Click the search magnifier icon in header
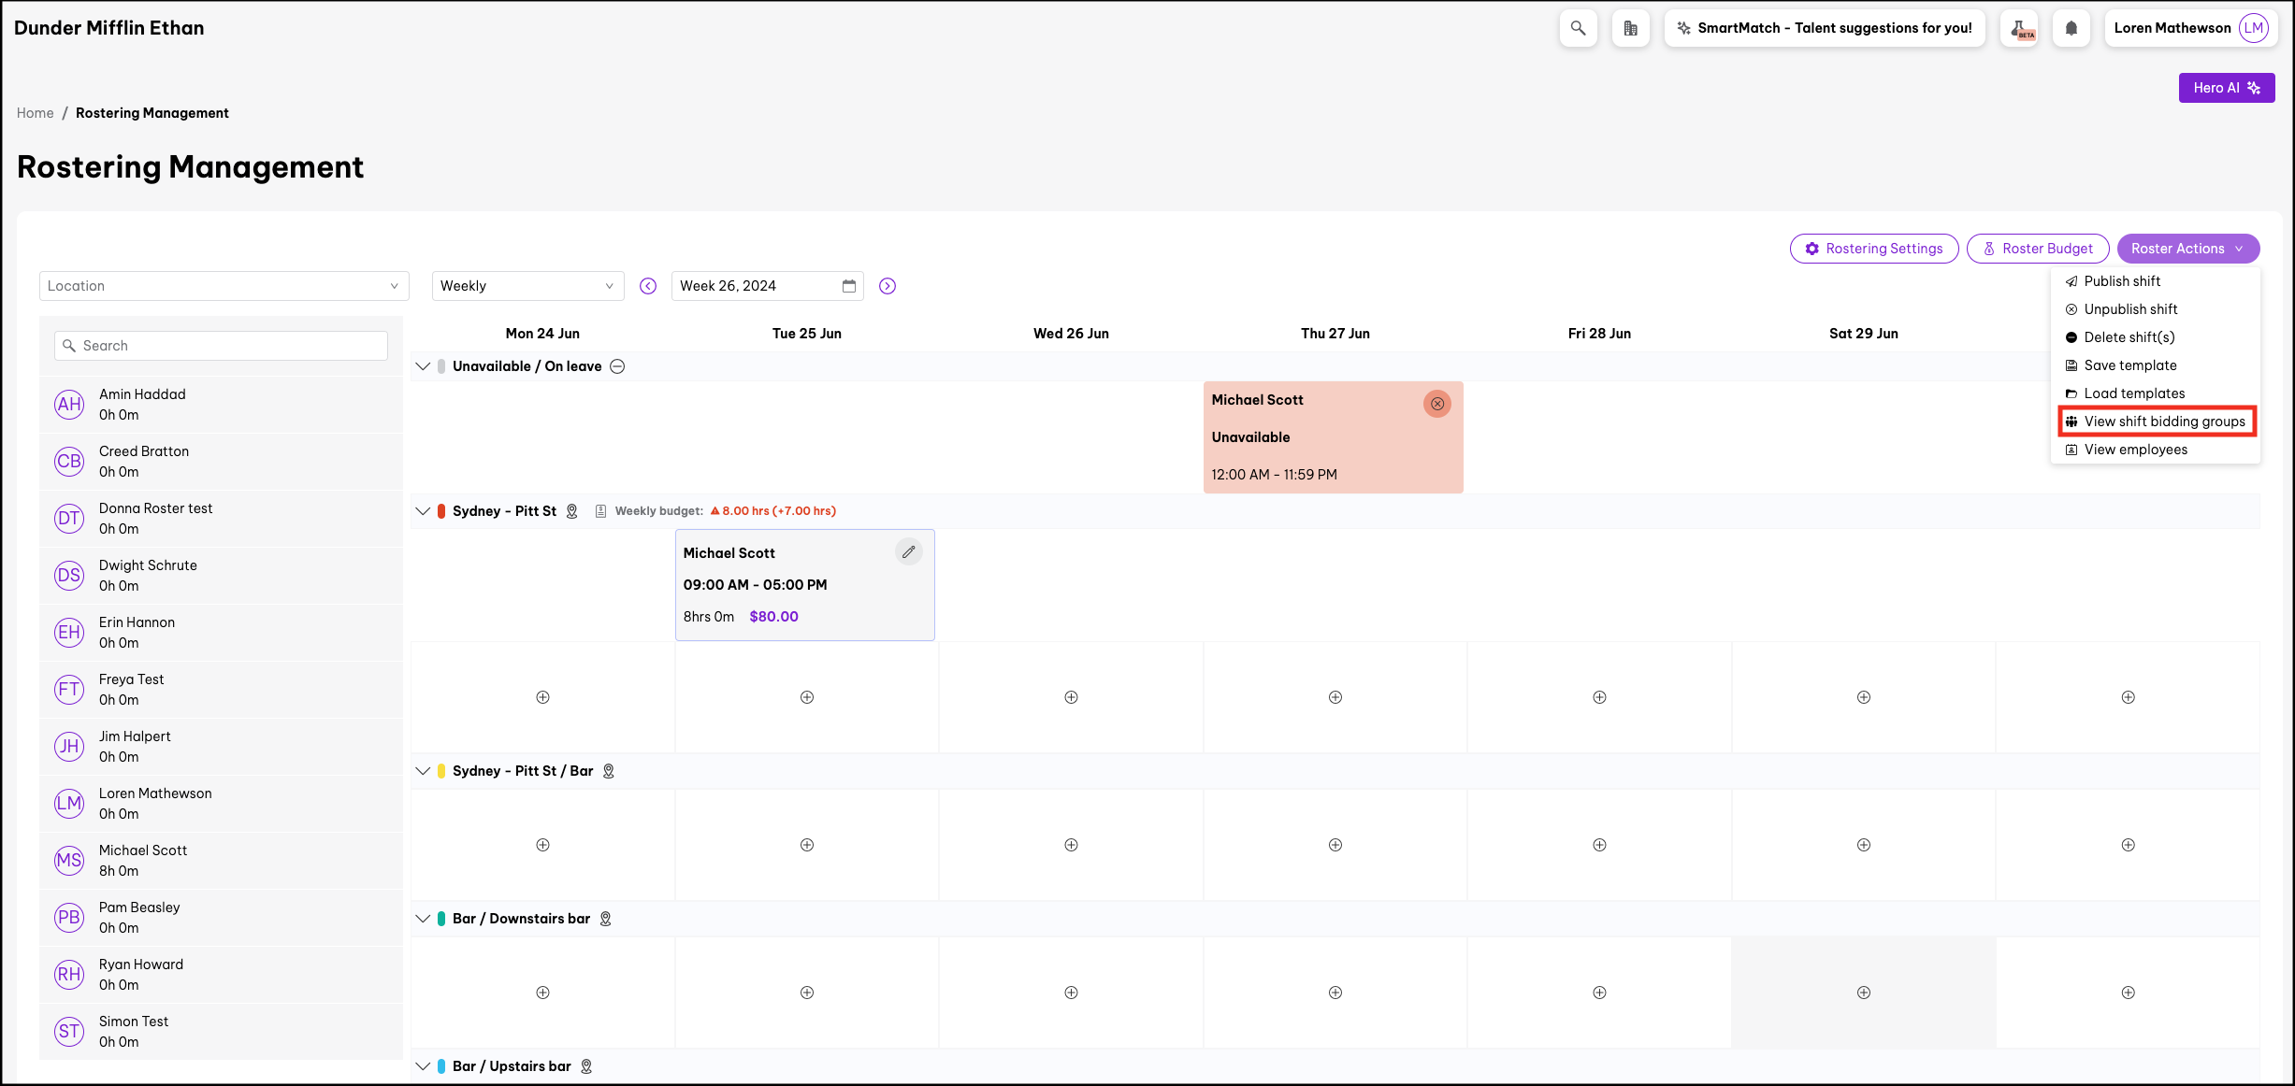This screenshot has width=2295, height=1086. [x=1578, y=28]
